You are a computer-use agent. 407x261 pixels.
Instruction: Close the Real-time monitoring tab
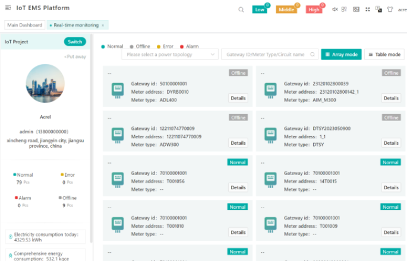[103, 25]
